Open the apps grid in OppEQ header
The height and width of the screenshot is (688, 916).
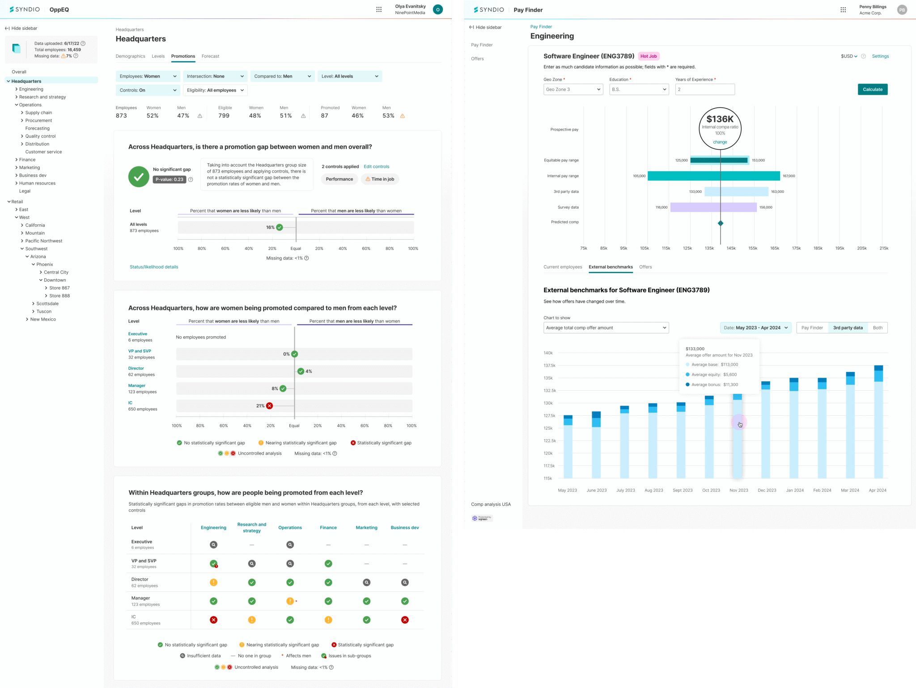379,9
